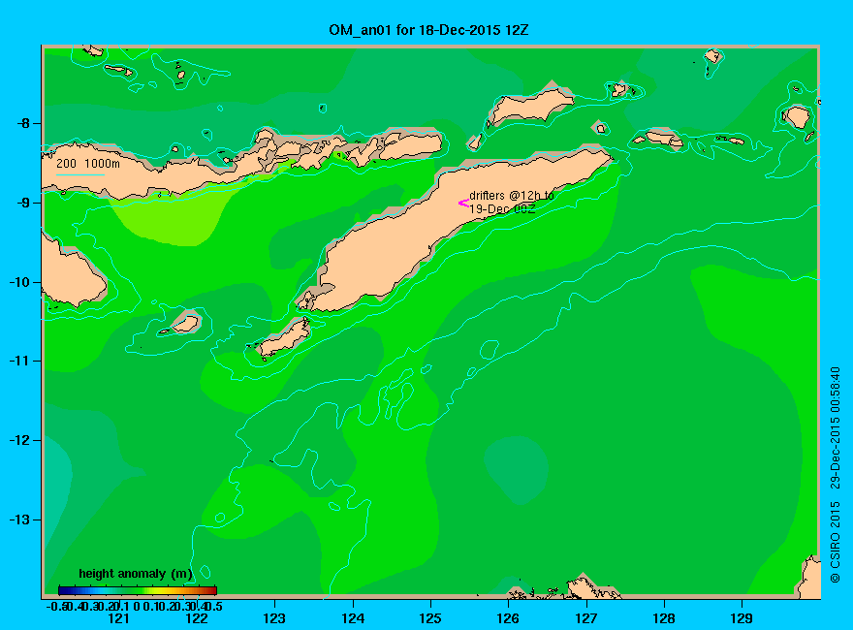Click the 124 longitude axis label
Image resolution: width=853 pixels, height=630 pixels.
tap(353, 618)
